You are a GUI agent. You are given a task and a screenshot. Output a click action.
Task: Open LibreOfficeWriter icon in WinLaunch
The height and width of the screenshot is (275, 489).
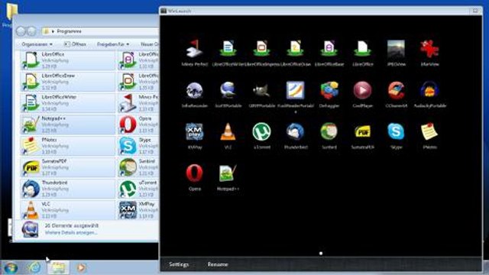[228, 49]
